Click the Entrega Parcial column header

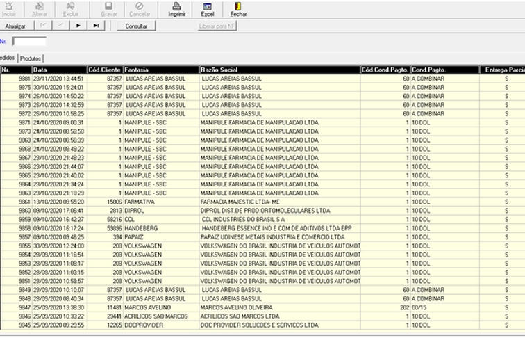point(503,70)
